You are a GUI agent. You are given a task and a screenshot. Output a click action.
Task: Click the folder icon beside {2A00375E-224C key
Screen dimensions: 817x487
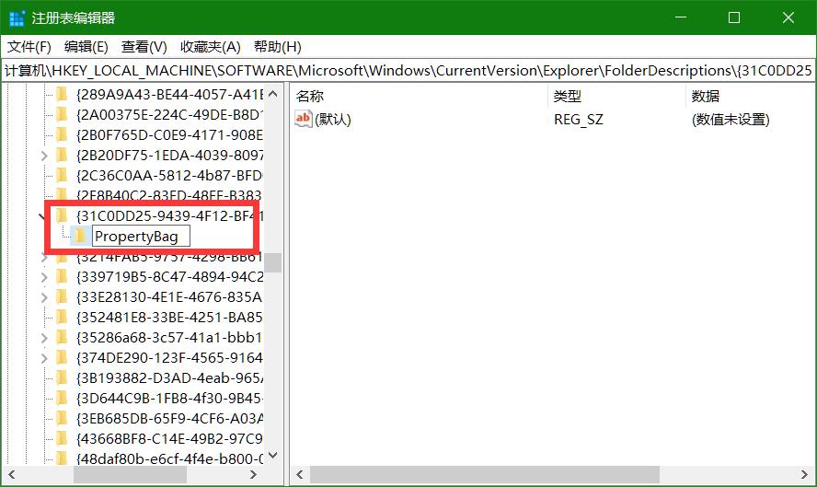(x=62, y=114)
